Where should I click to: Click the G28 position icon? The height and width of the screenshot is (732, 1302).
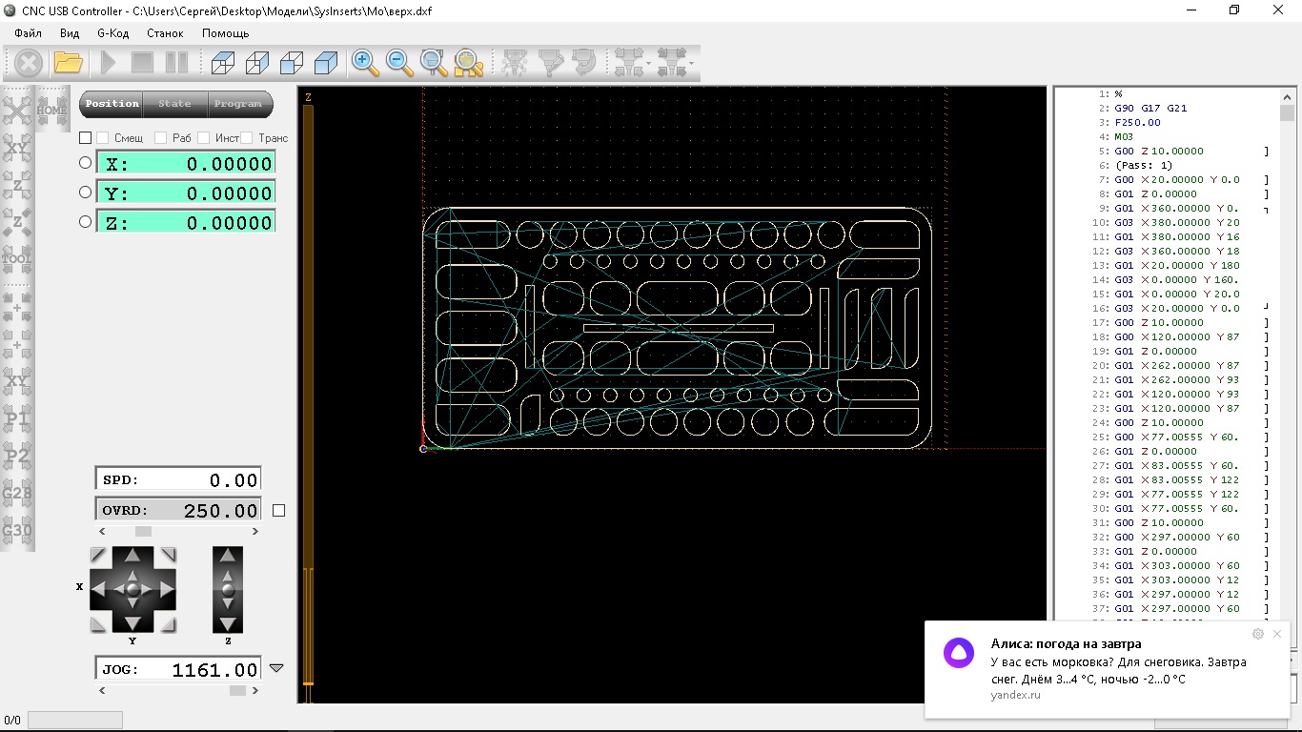click(17, 494)
